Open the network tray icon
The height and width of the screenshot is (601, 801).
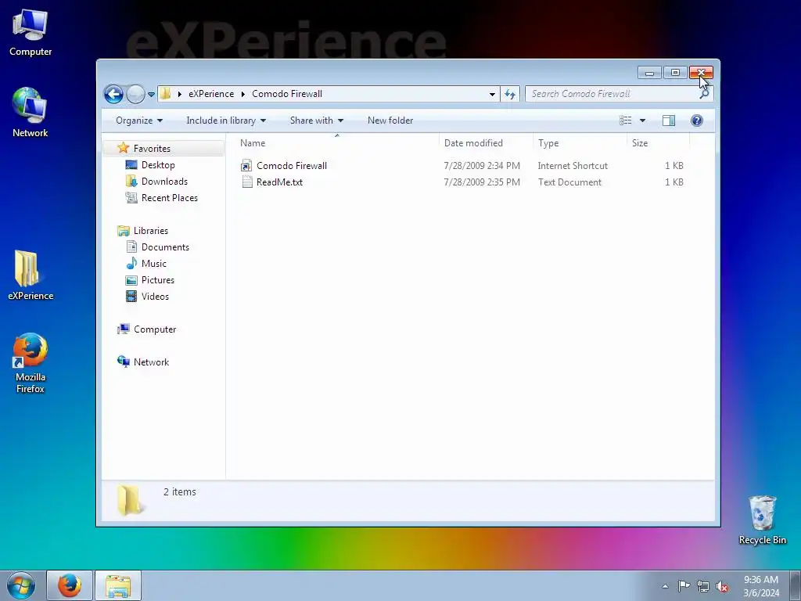(703, 586)
